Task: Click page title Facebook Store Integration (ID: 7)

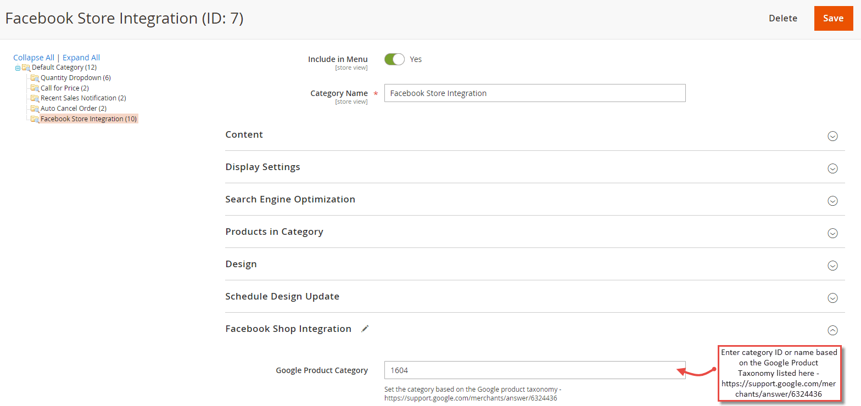Action: [x=124, y=19]
